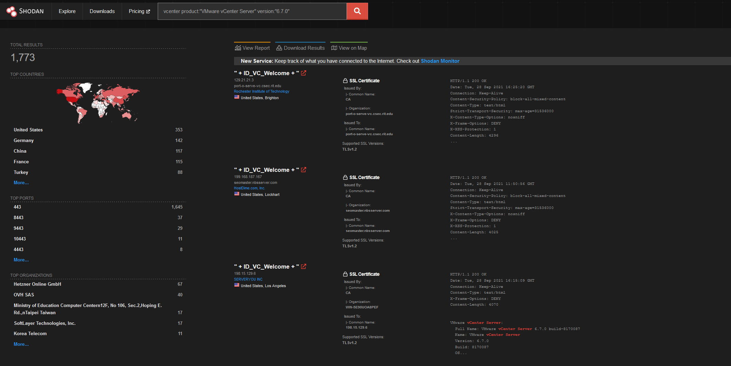The width and height of the screenshot is (731, 366).
Task: Filter by SoftLayer Technologies, Inc.
Action: pyautogui.click(x=98, y=323)
